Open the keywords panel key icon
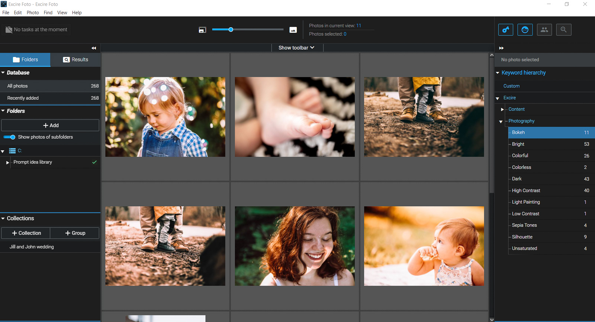This screenshot has height=322, width=595. [505, 30]
